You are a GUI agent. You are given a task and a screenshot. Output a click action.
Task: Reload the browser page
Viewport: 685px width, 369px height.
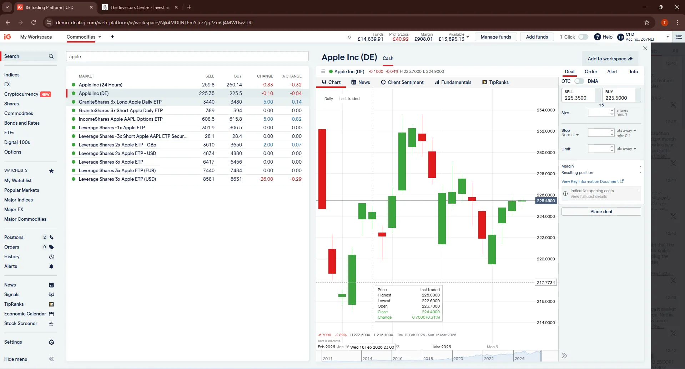34,23
